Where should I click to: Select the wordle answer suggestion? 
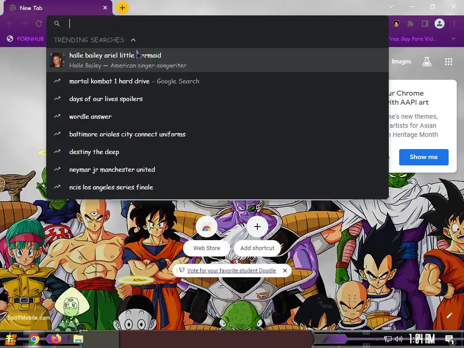[217, 116]
